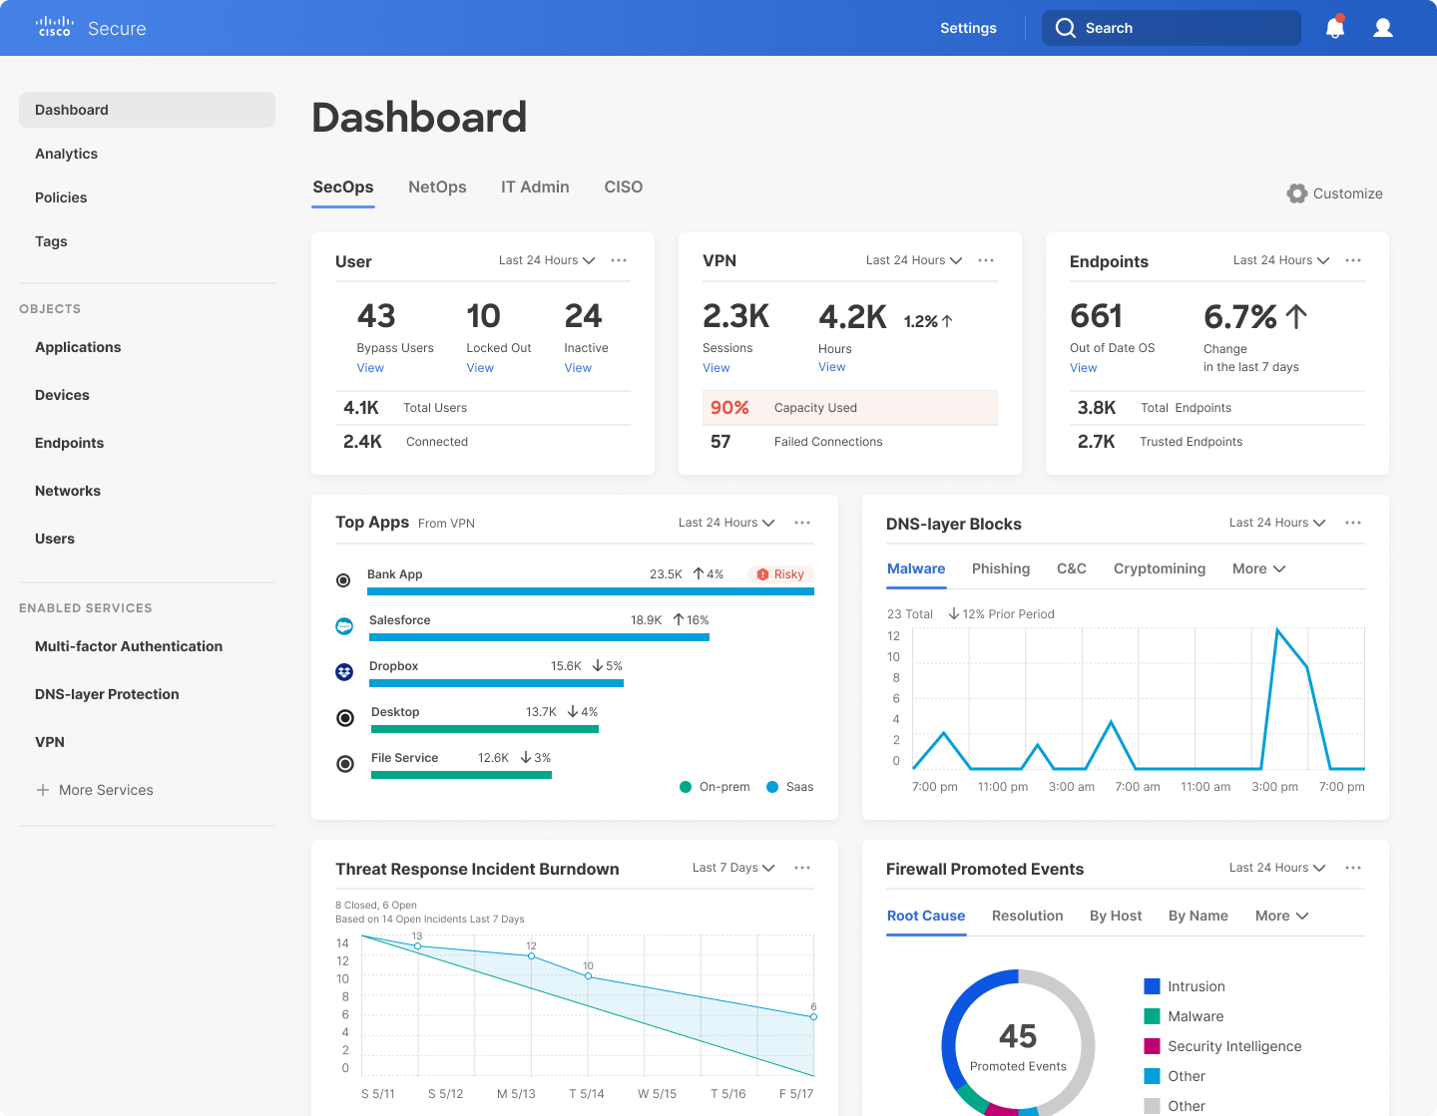Screen dimensions: 1437x1116
Task: Click the Intrusion legend color swatch
Action: (1152, 986)
